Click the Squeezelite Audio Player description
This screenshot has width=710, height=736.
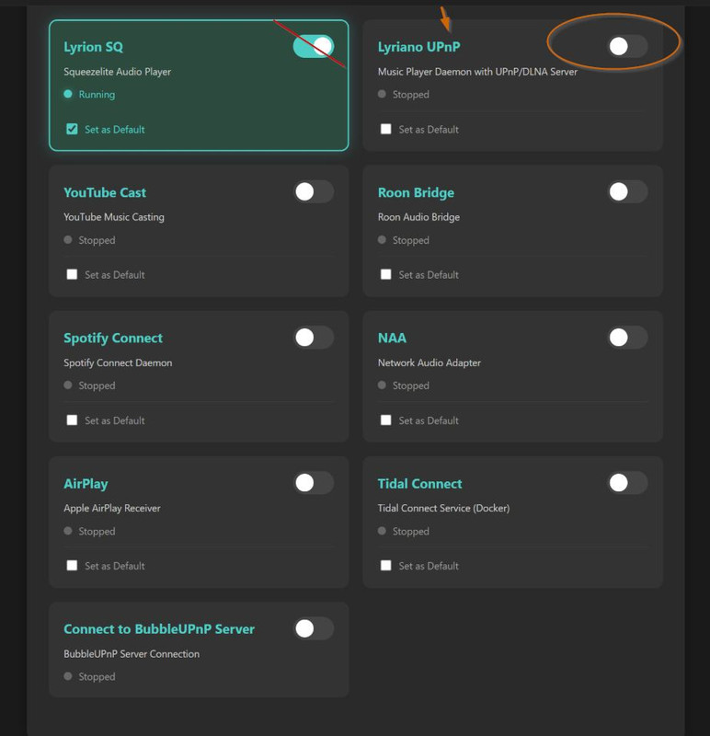pyautogui.click(x=118, y=72)
